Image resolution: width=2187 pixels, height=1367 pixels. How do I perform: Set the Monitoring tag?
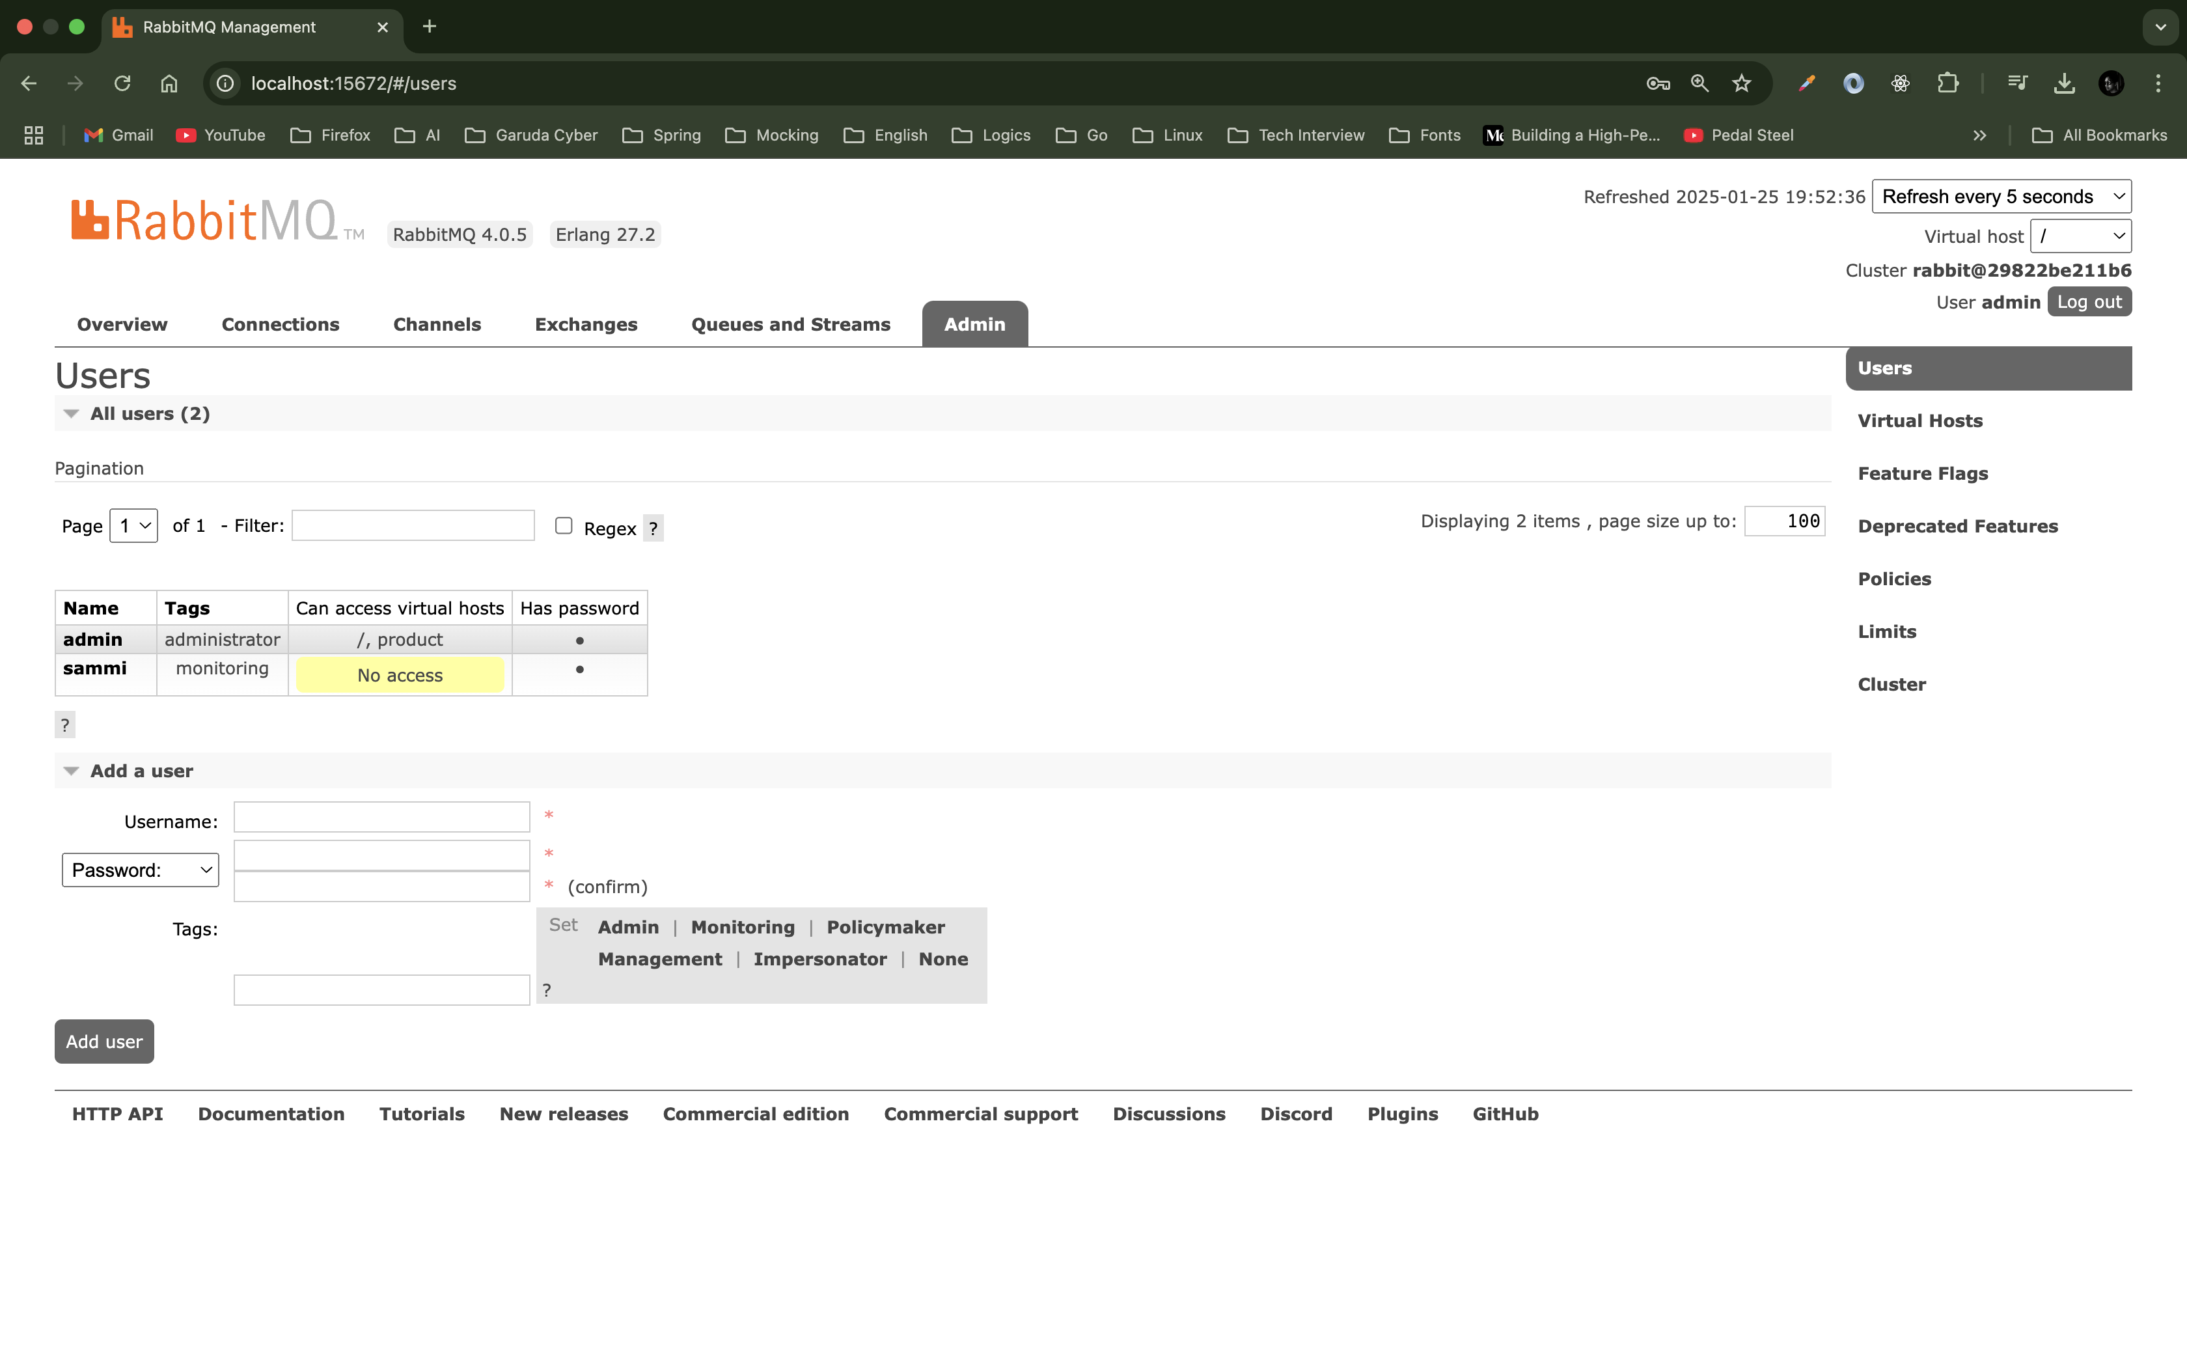point(743,927)
